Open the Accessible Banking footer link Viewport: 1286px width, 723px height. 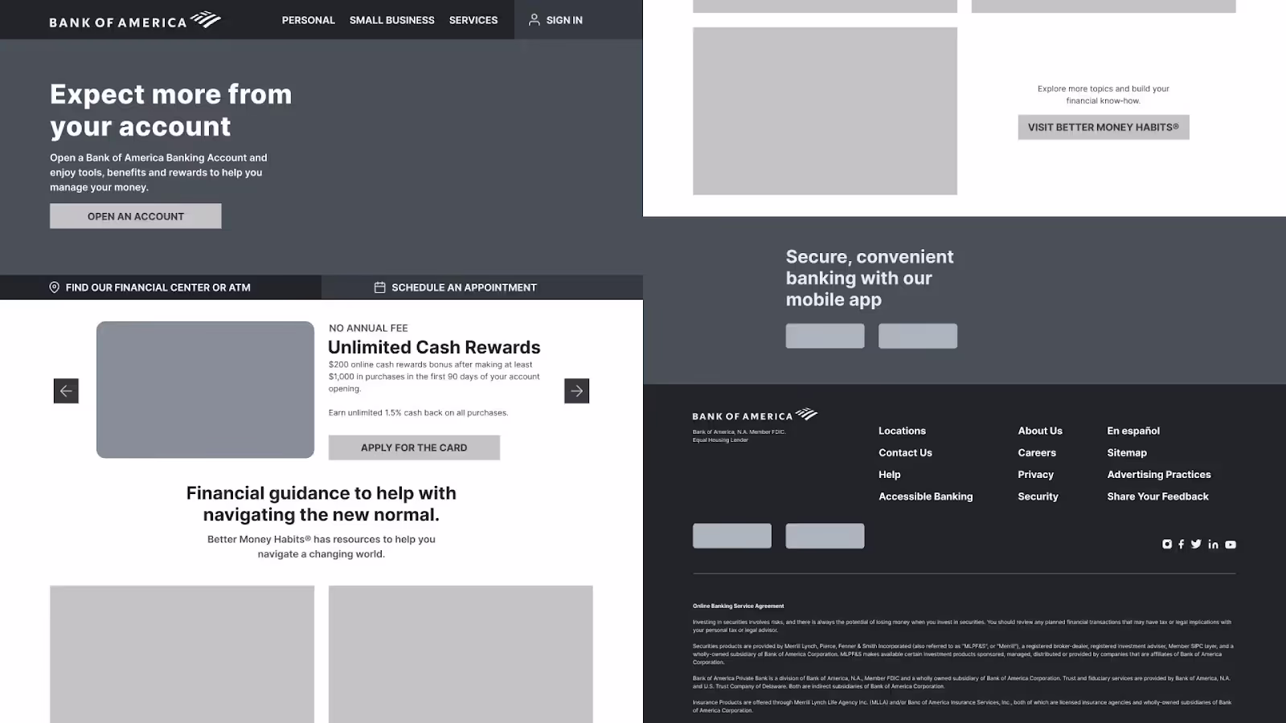pyautogui.click(x=925, y=496)
